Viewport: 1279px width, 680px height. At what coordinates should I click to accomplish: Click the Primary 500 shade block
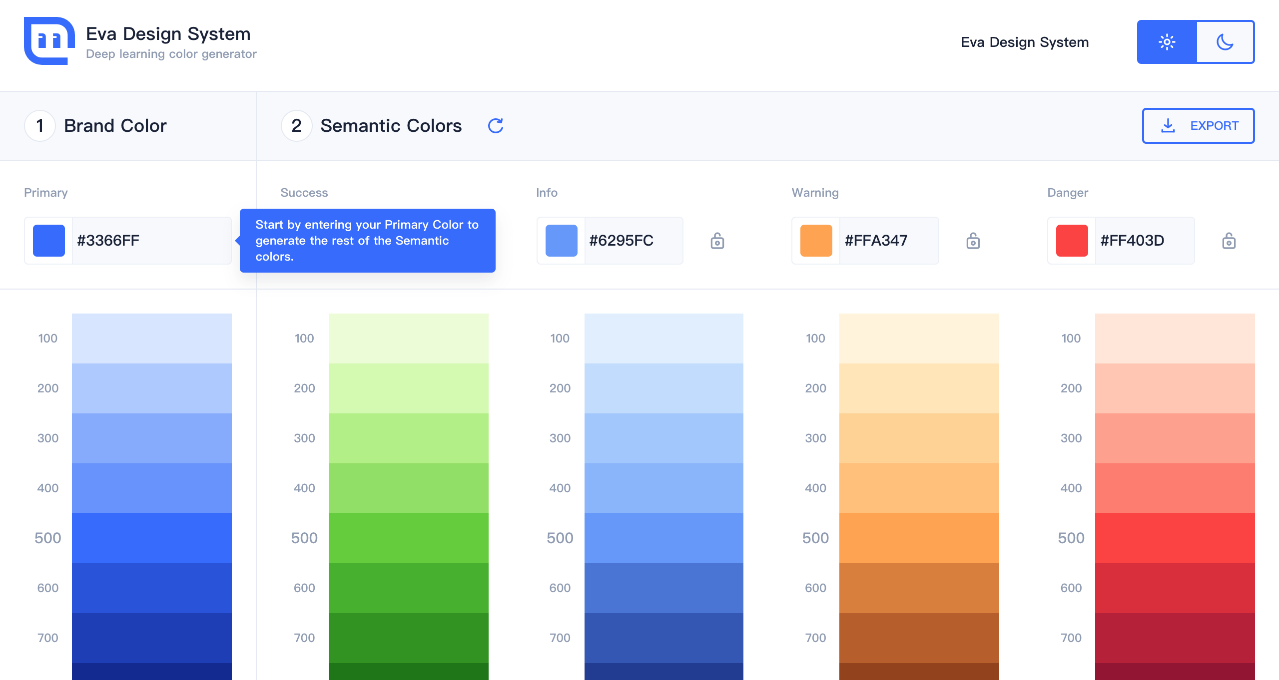(x=151, y=538)
